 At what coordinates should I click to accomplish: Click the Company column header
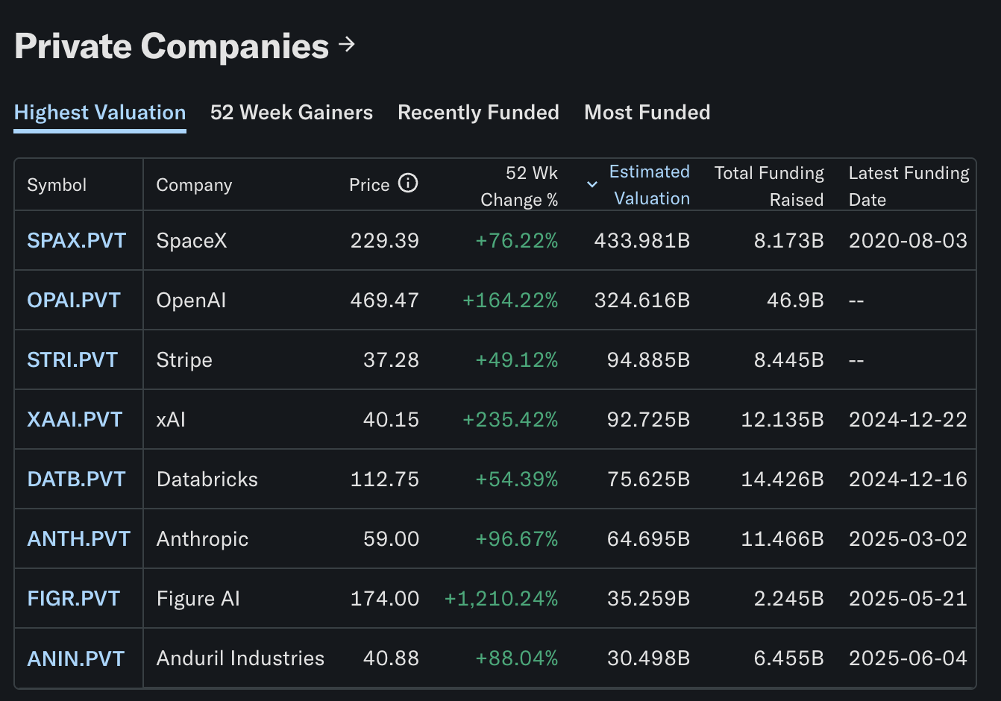coord(194,185)
